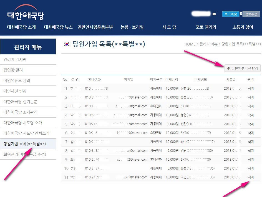262x197 pixels.
Task: Go to 논평 · 브리핑 menu
Action: [132, 27]
